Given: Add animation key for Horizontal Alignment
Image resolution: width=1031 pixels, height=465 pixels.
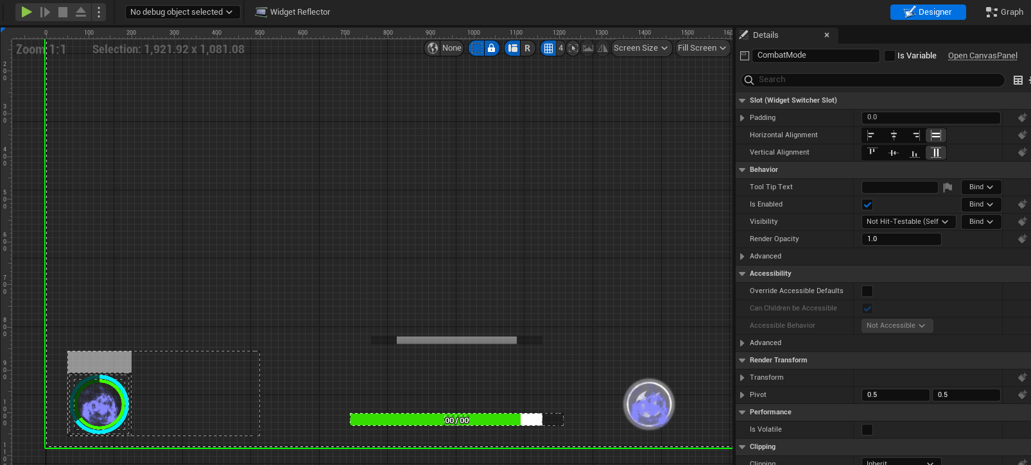Looking at the screenshot, I should [x=1022, y=135].
